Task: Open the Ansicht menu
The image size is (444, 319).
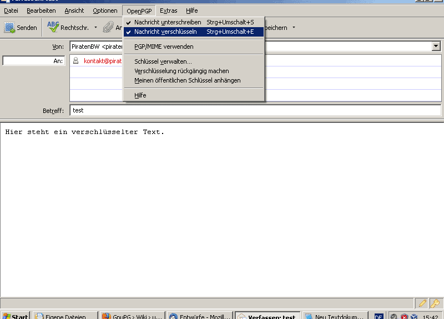Action: (74, 11)
